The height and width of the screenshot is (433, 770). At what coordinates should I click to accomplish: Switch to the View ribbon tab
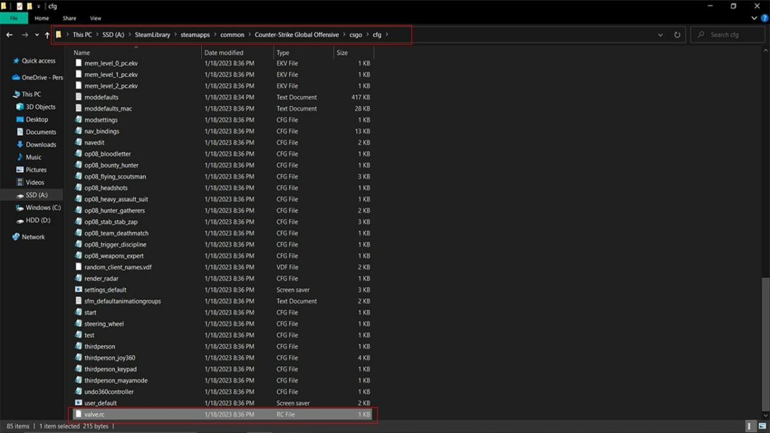[x=96, y=19]
